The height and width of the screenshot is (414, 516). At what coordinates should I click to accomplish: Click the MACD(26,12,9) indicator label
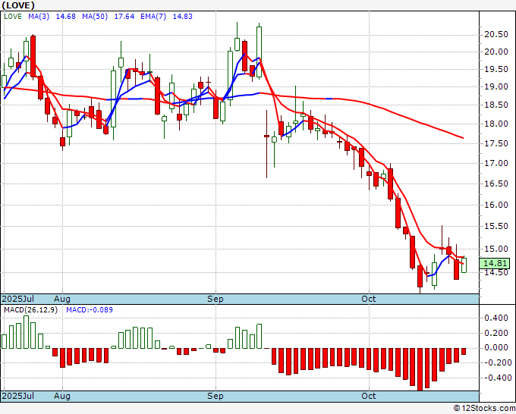[30, 310]
